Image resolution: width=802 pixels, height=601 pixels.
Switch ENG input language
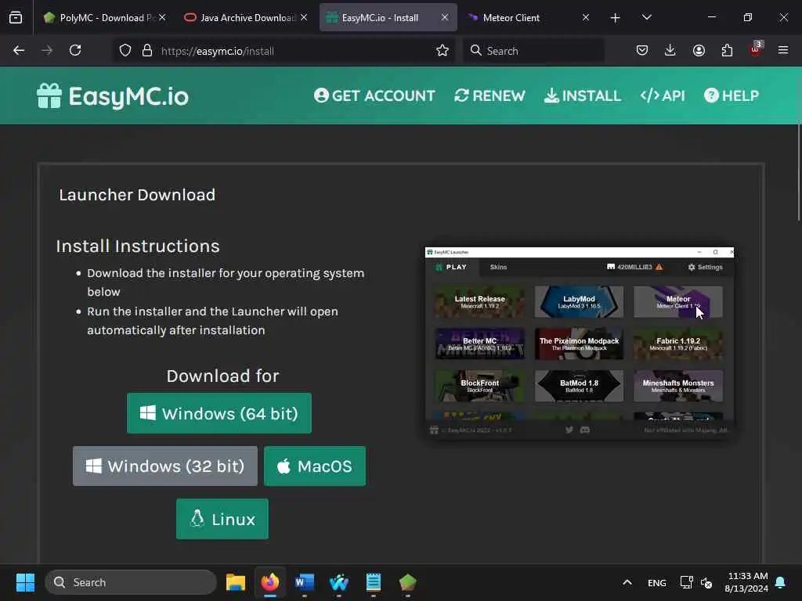coord(657,582)
